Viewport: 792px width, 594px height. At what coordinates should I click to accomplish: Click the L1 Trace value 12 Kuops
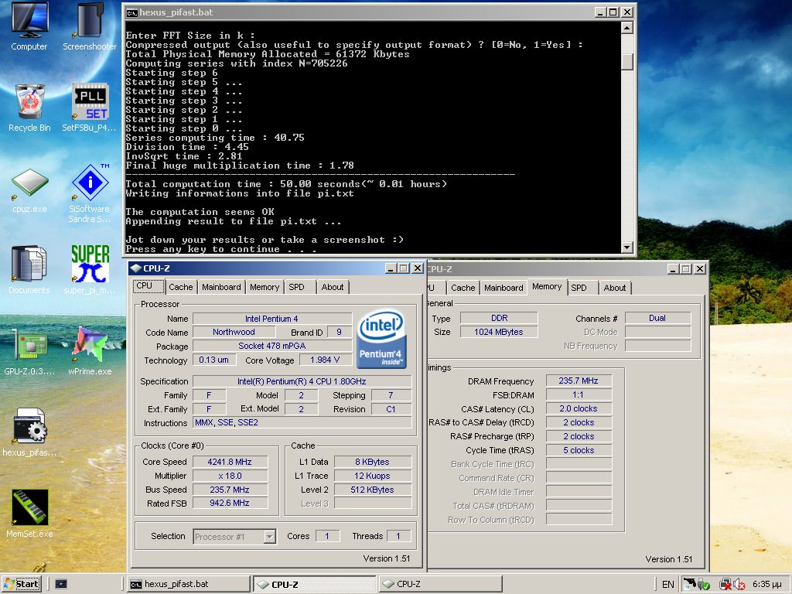pos(373,476)
